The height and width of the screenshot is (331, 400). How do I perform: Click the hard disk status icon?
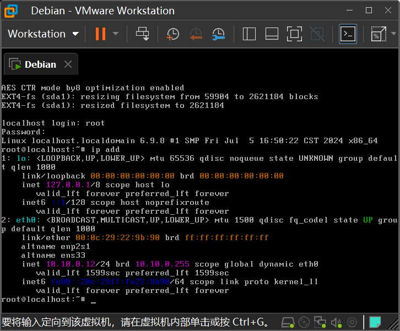[288, 322]
